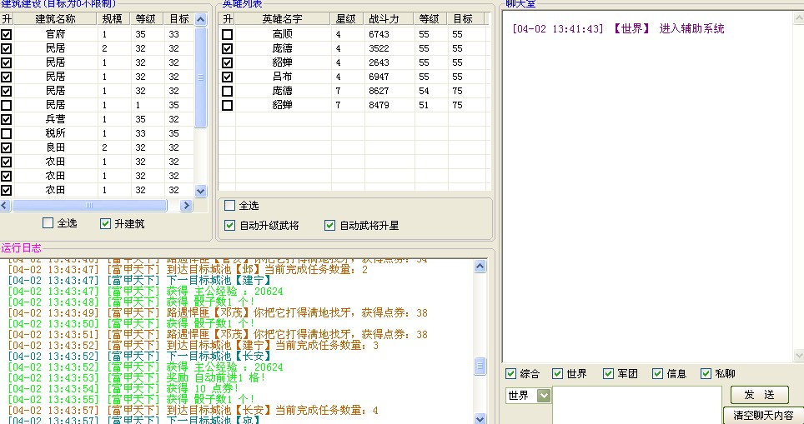Toggle 自动武将升星 option
Screen dimensions: 804x424
pos(330,225)
